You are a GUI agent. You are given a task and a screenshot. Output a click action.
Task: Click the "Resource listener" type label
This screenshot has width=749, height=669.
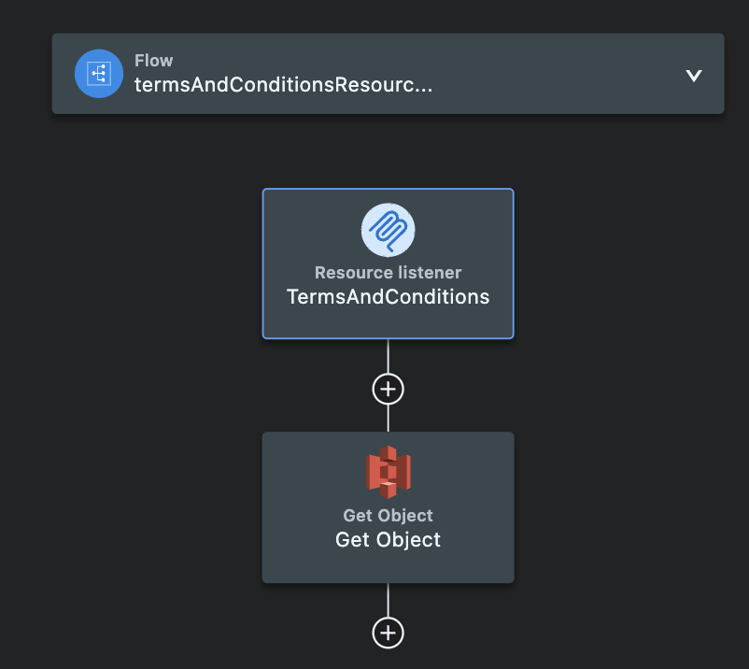(x=388, y=273)
